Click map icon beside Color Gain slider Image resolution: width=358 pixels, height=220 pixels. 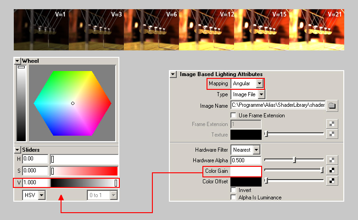tap(332, 170)
